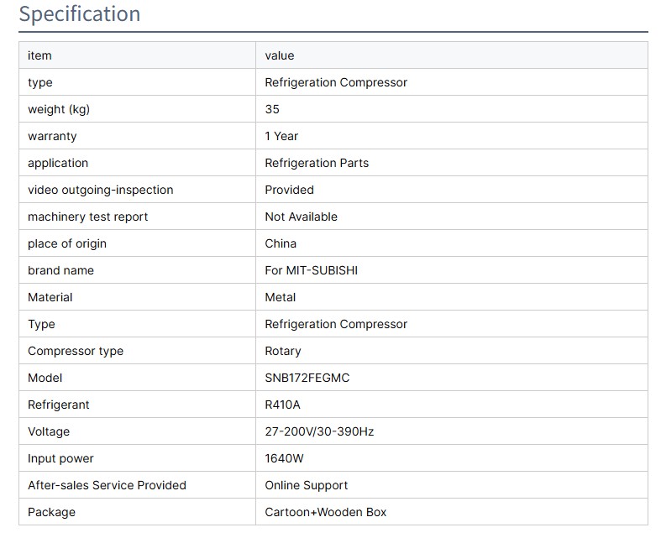Click the input power value 1640W
This screenshot has height=538, width=661.
[x=285, y=458]
